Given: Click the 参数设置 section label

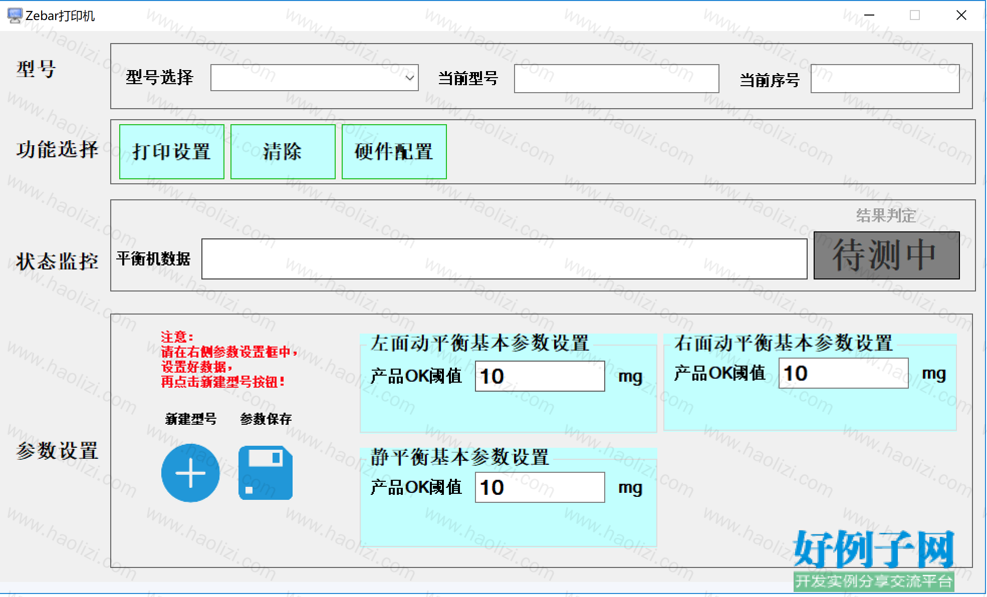Looking at the screenshot, I should 57,451.
